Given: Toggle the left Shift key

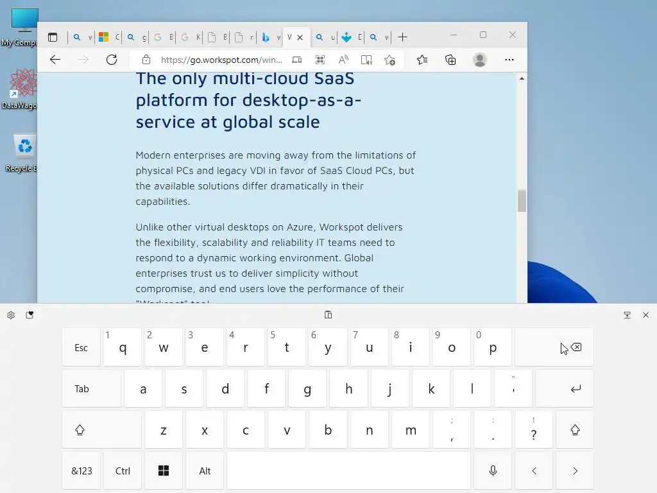Looking at the screenshot, I should point(102,429).
